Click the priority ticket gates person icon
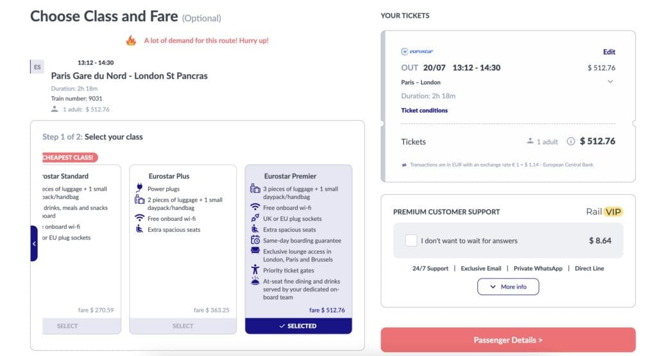Screen dimensions: 657x356 (x=255, y=270)
